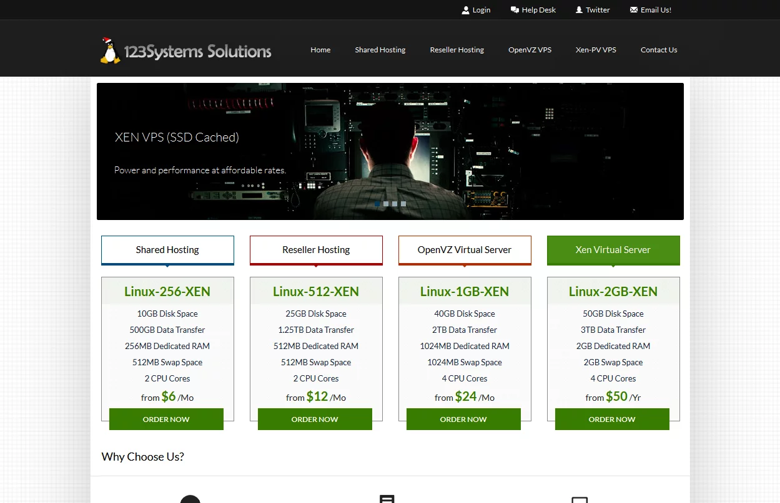Viewport: 780px width, 503px height.
Task: Select the second banner slide dot
Action: 386,204
